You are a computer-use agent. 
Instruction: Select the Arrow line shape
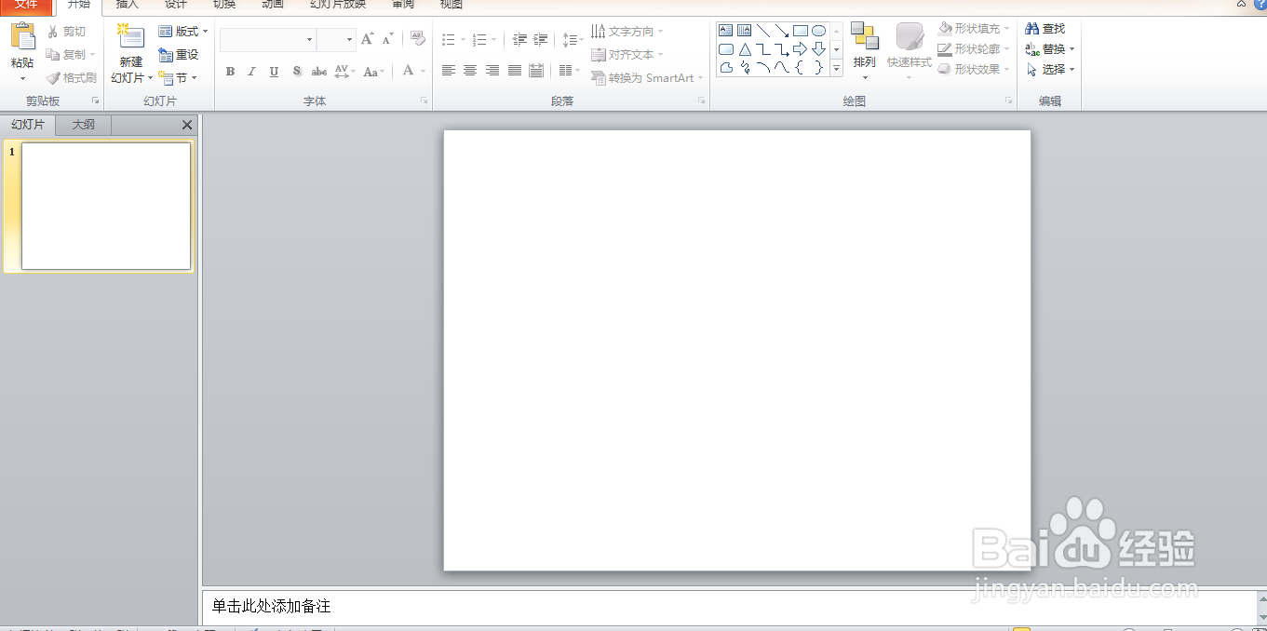pyautogui.click(x=782, y=31)
